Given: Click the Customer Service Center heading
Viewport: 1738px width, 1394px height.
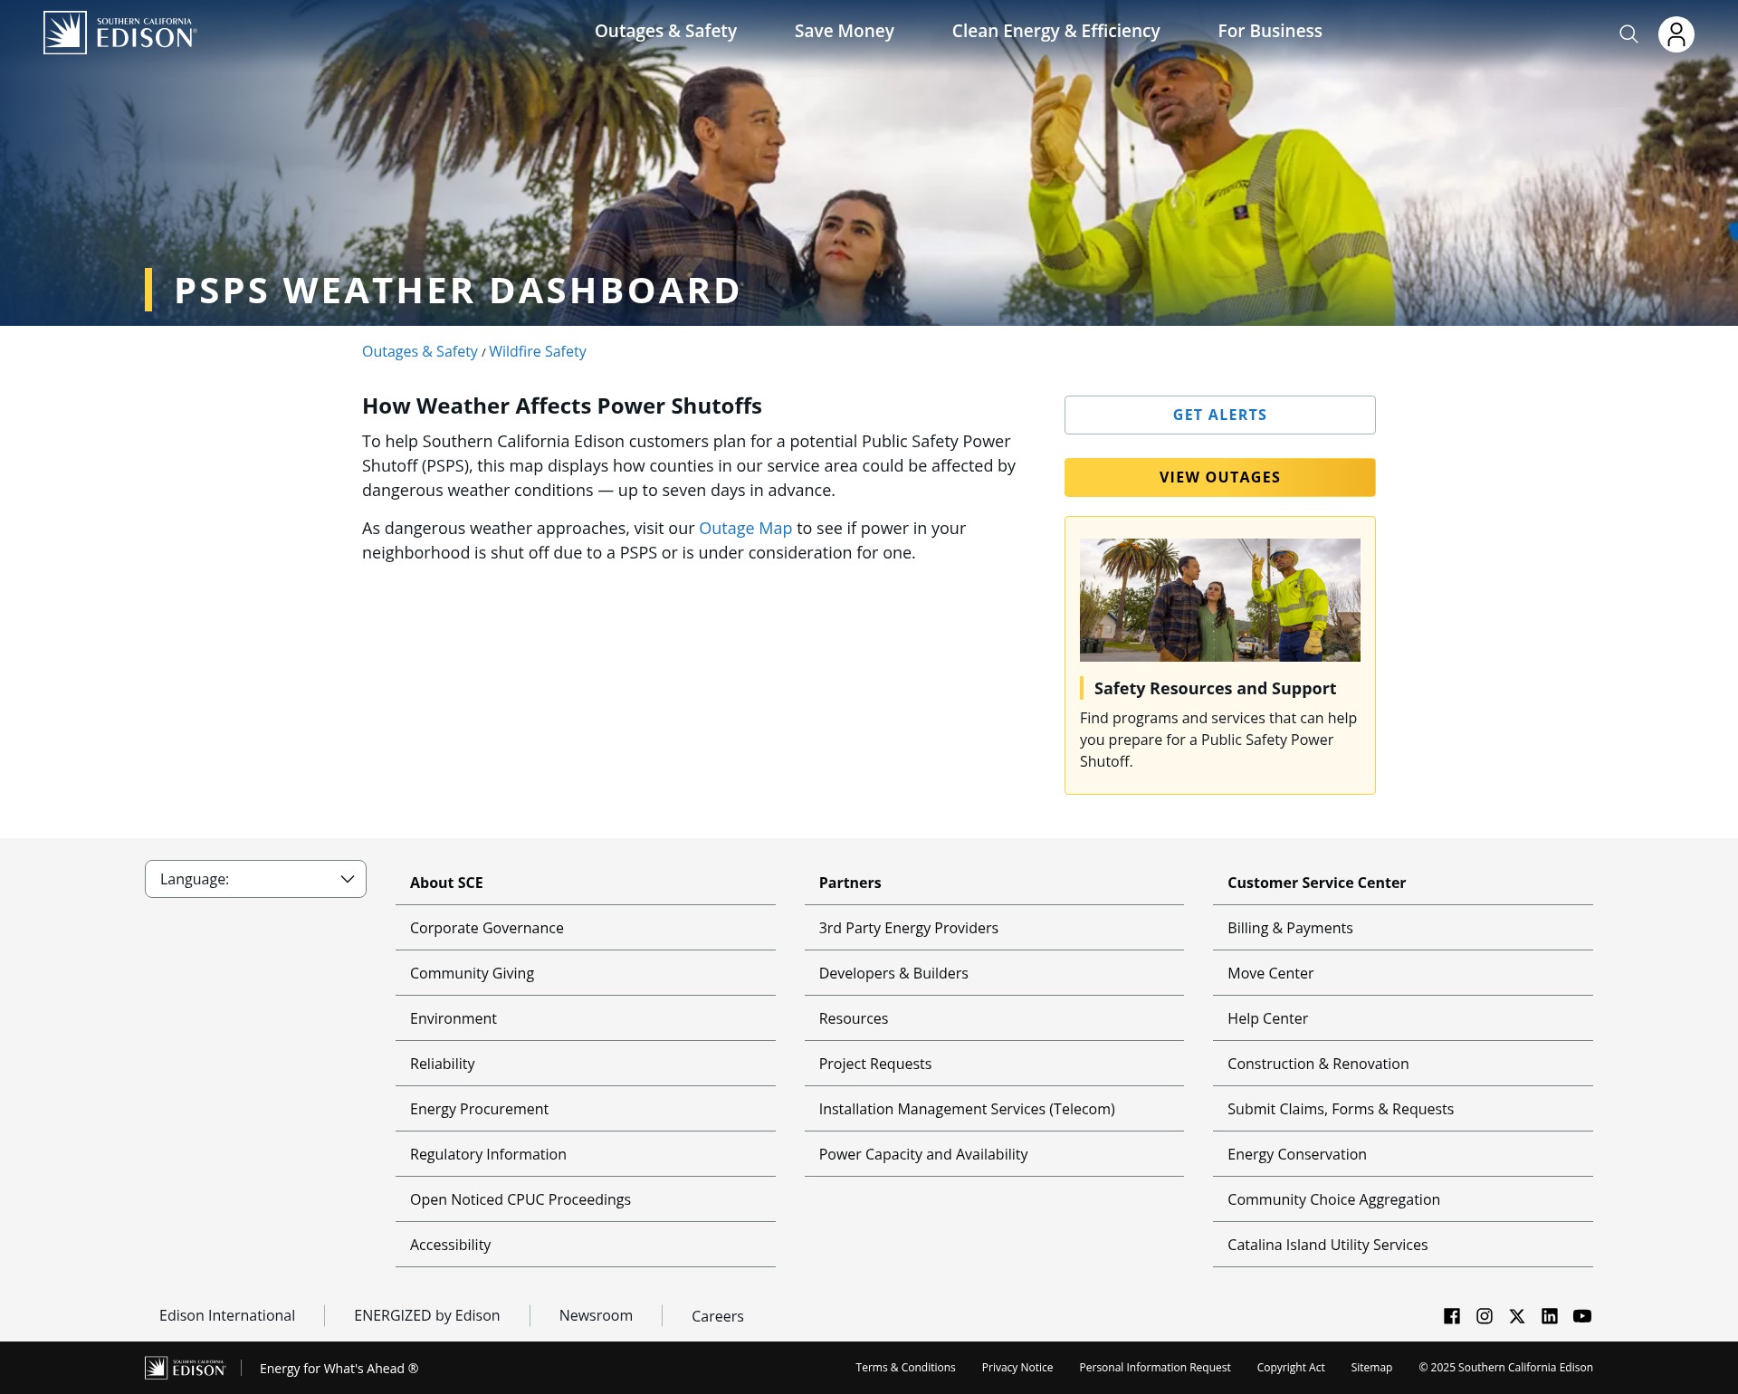Looking at the screenshot, I should click(1316, 883).
